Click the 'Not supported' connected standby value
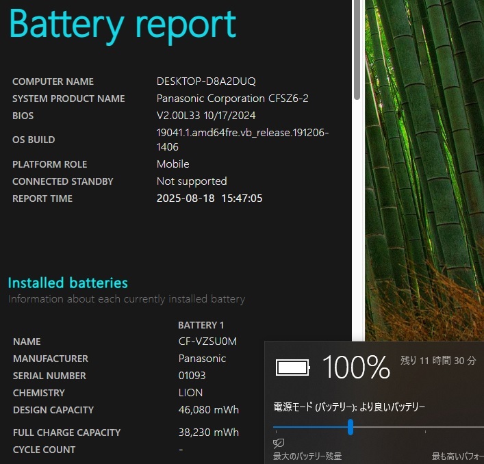The height and width of the screenshot is (464, 484). 192,181
